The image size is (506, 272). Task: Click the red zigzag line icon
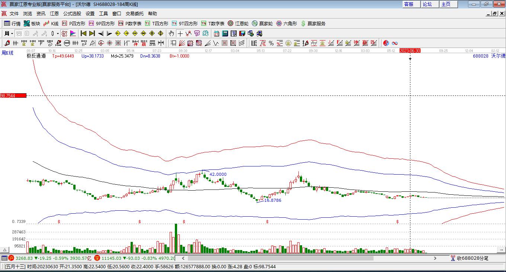pos(188,33)
